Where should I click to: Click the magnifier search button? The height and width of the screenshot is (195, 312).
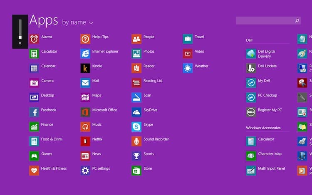[x=297, y=21]
